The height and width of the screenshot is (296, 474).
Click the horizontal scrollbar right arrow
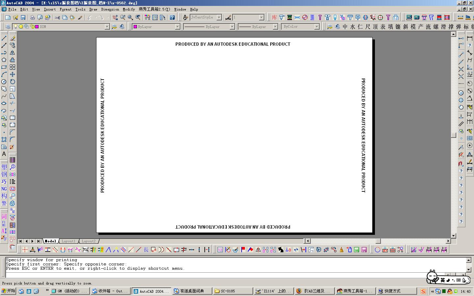[x=448, y=241]
